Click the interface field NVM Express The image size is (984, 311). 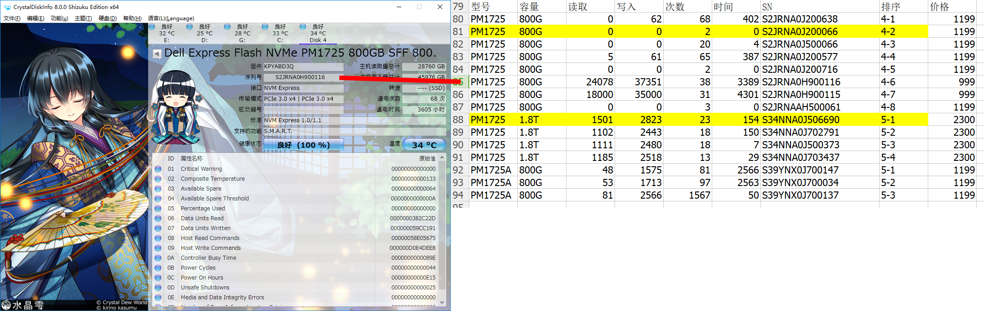coord(304,88)
